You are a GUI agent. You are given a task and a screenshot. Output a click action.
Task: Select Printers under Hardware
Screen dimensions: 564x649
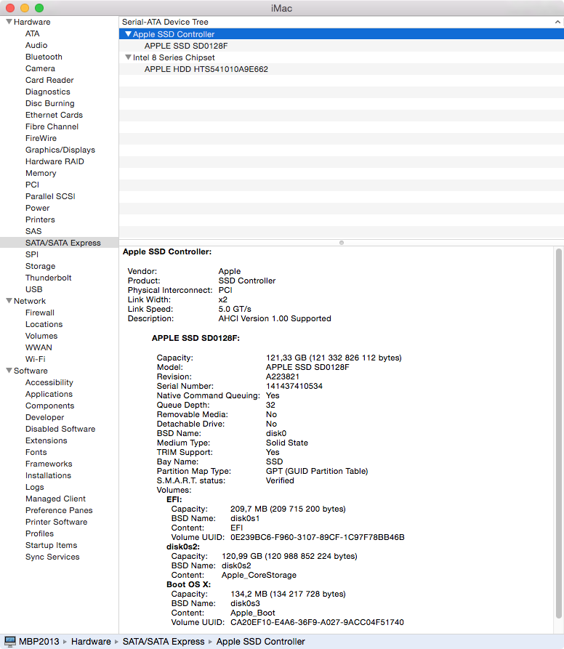click(x=40, y=219)
